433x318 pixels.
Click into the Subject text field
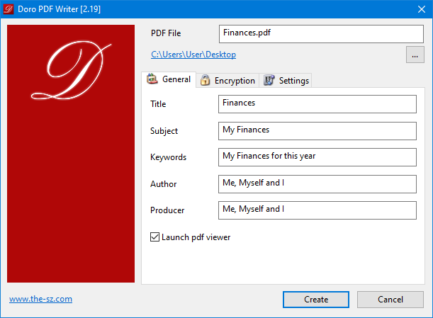click(317, 131)
